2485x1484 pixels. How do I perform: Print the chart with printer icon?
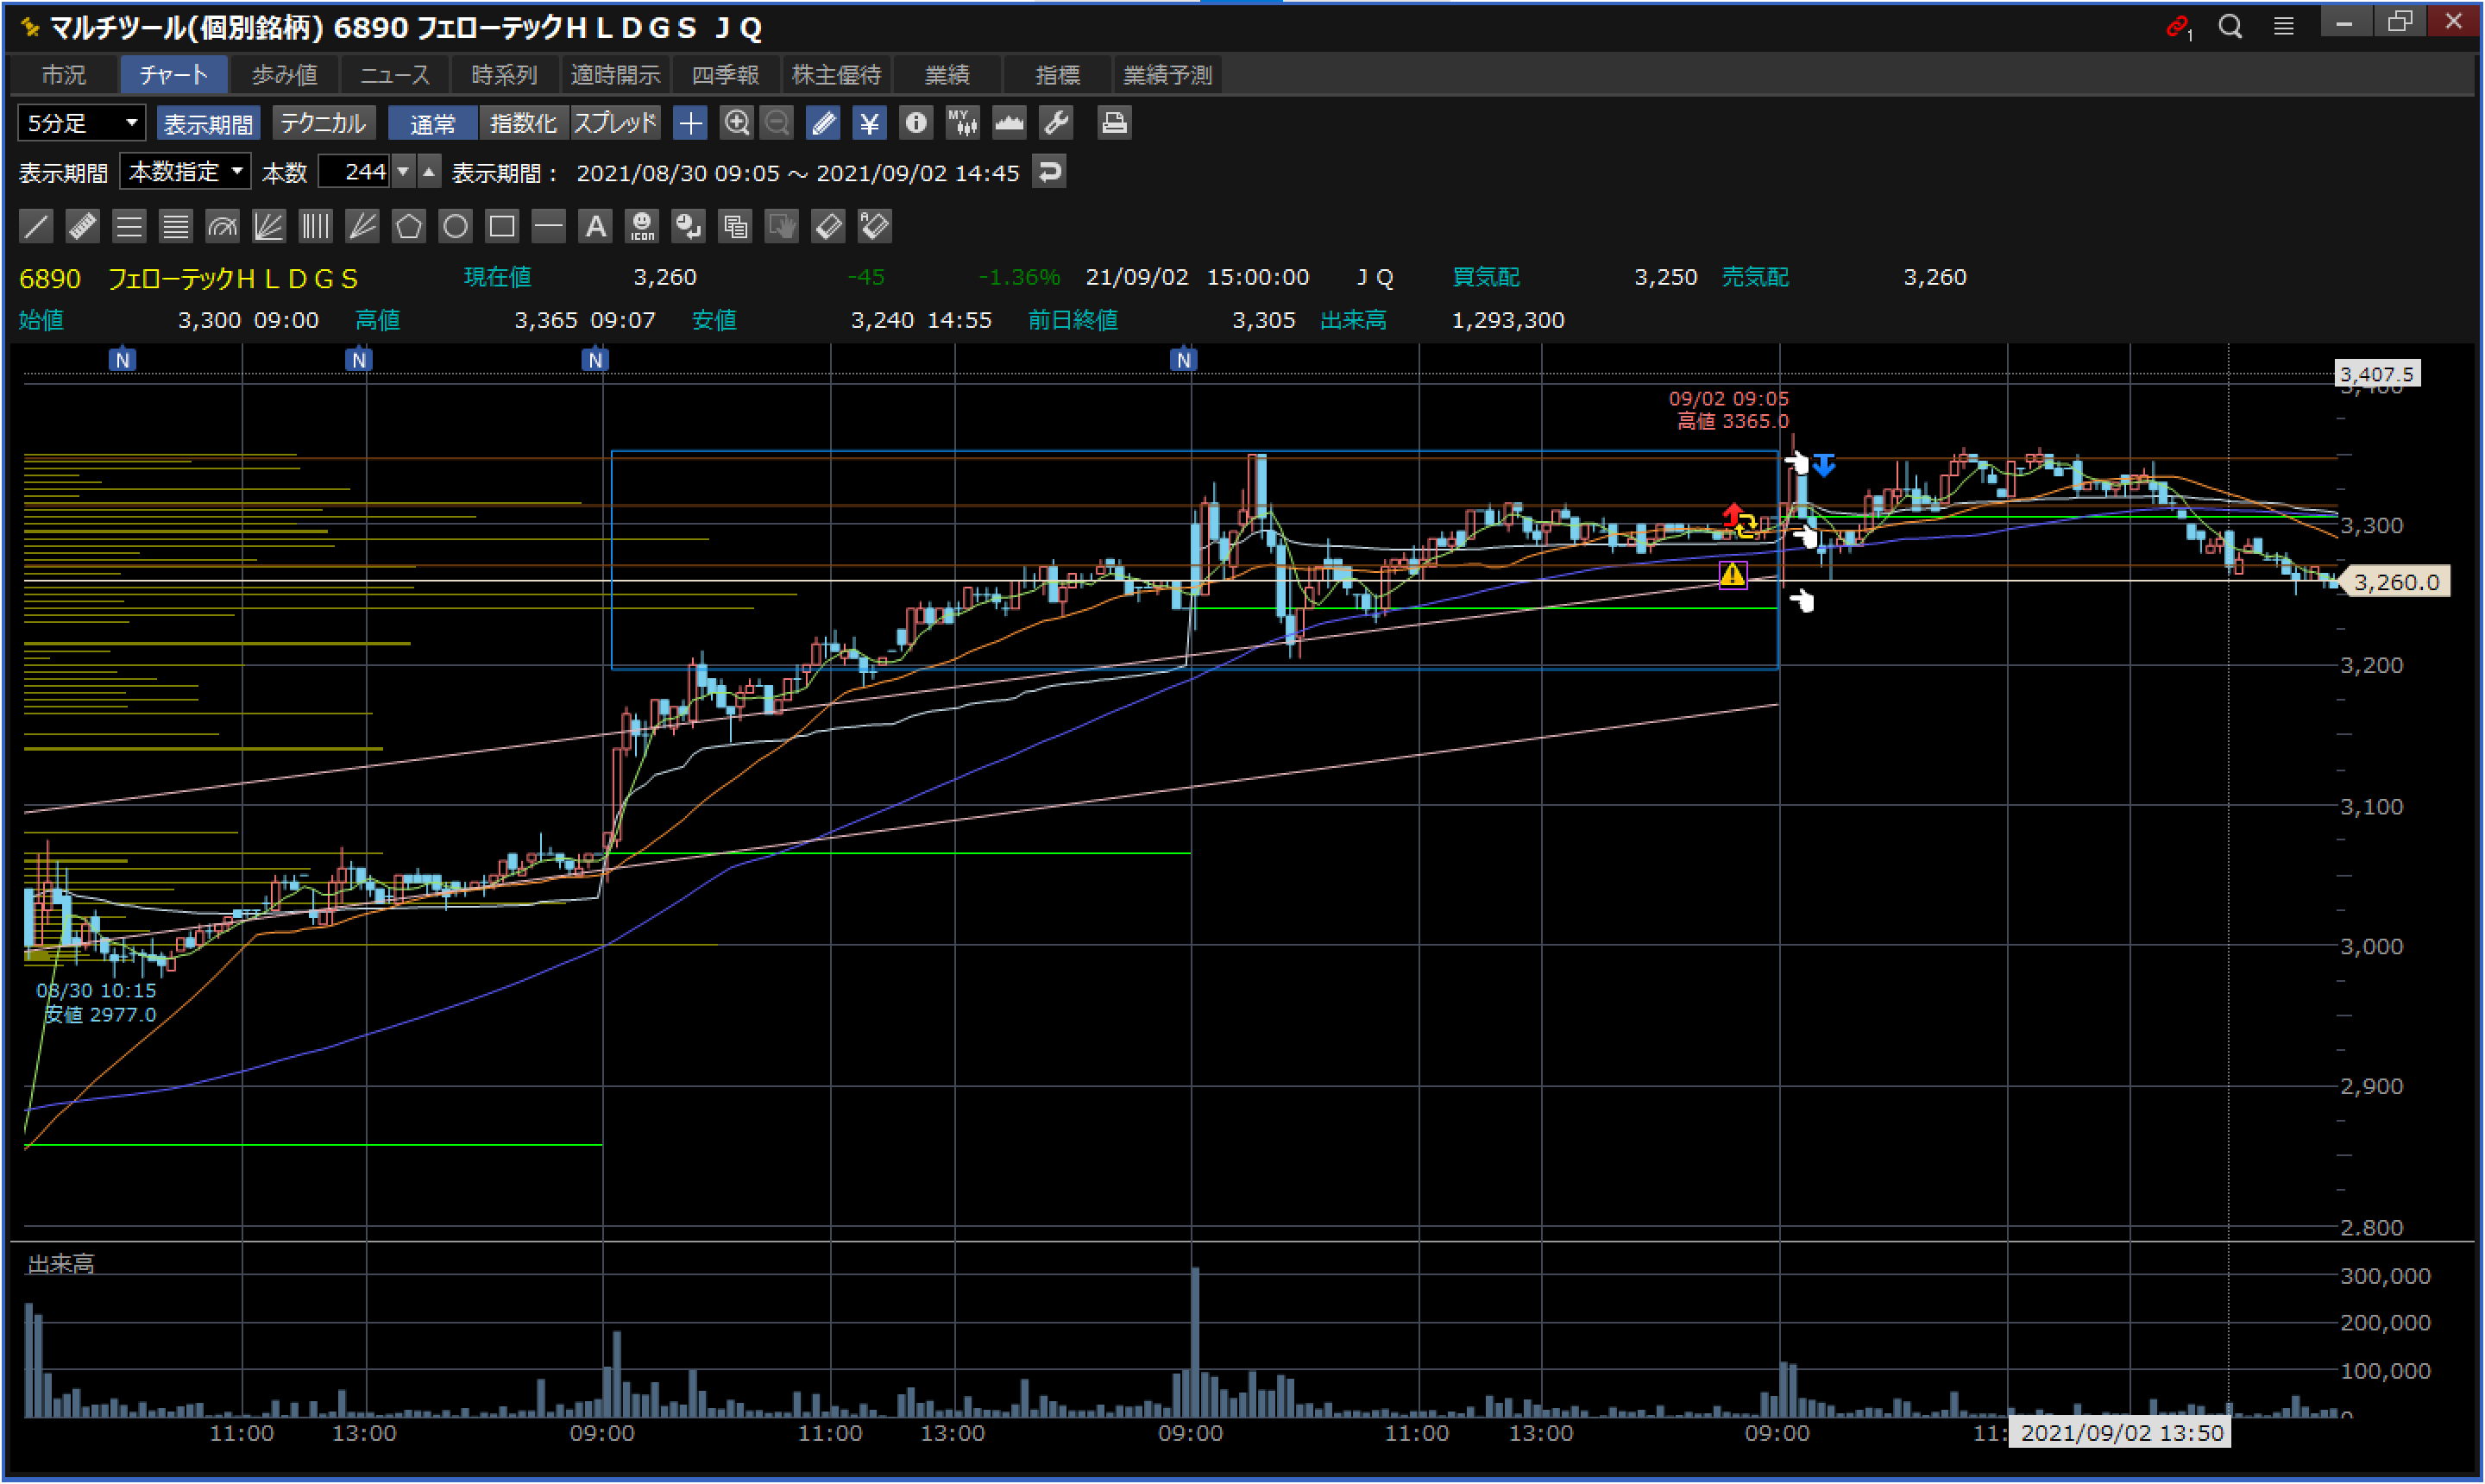click(1113, 123)
